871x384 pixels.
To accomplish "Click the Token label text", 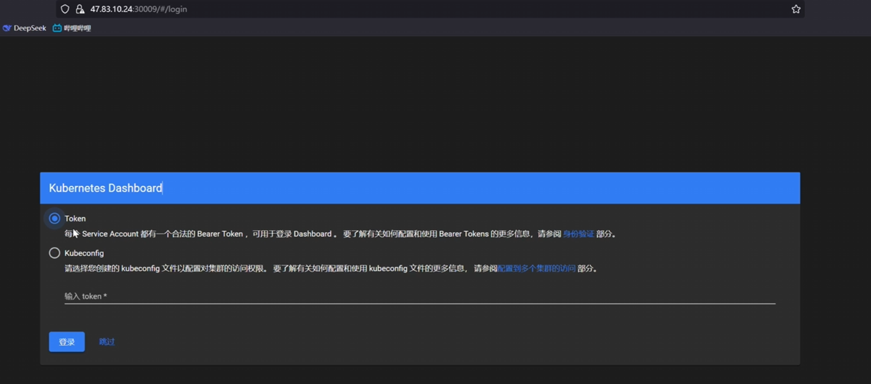I will 75,218.
